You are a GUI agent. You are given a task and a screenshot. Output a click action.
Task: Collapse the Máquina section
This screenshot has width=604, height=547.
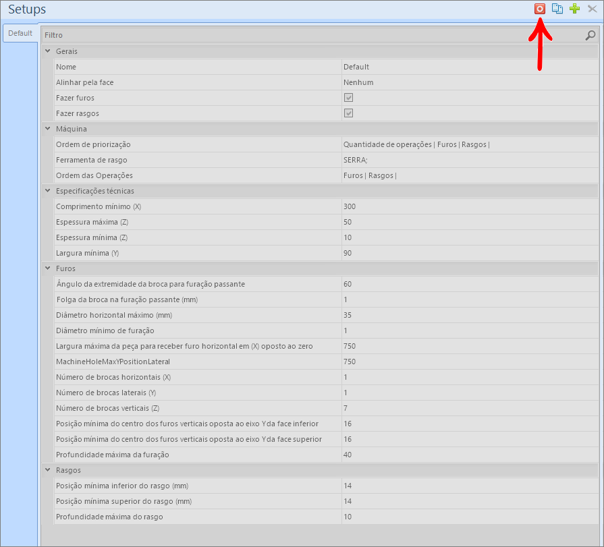48,129
